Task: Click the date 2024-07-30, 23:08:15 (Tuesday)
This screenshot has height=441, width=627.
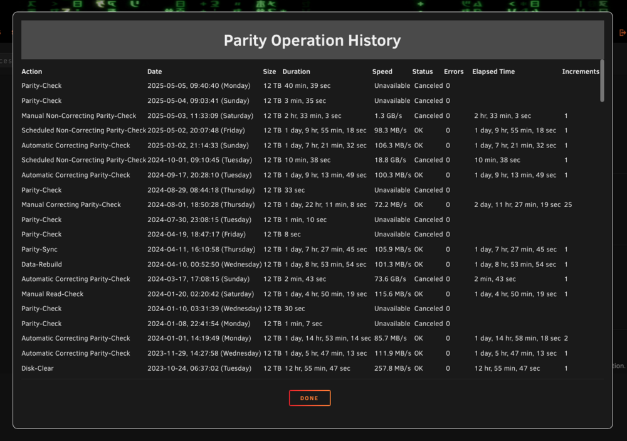Action: [199, 220]
